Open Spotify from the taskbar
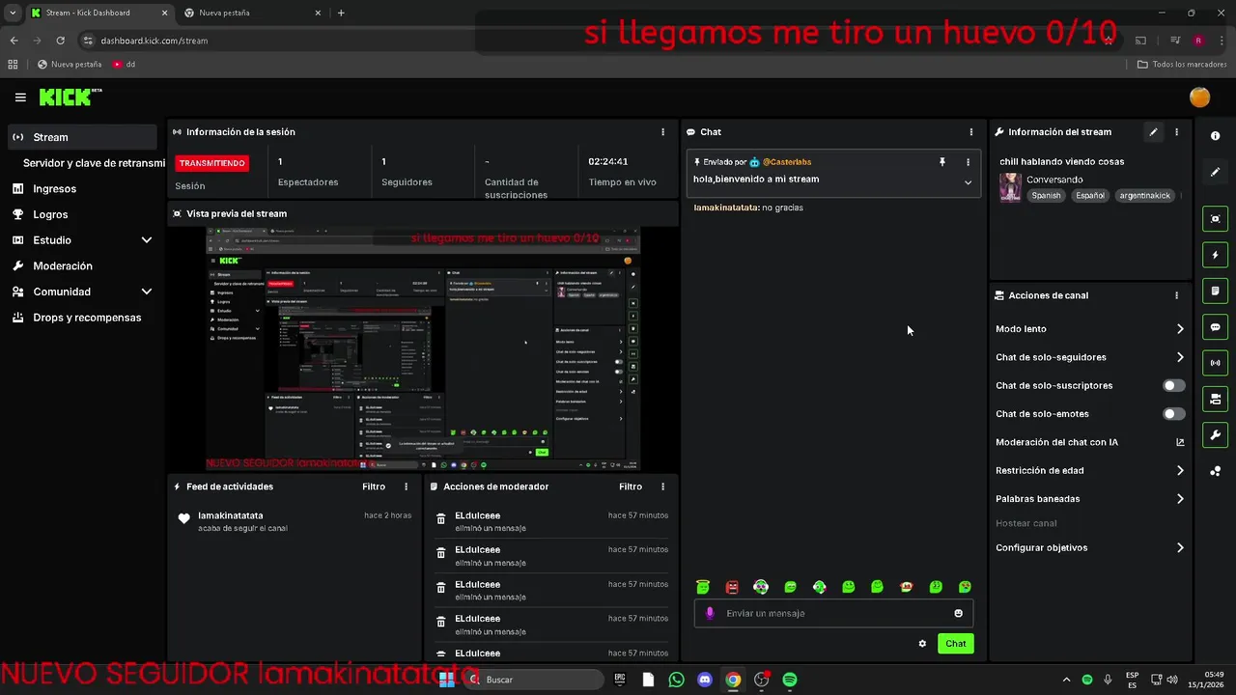This screenshot has height=695, width=1236. coord(790,680)
